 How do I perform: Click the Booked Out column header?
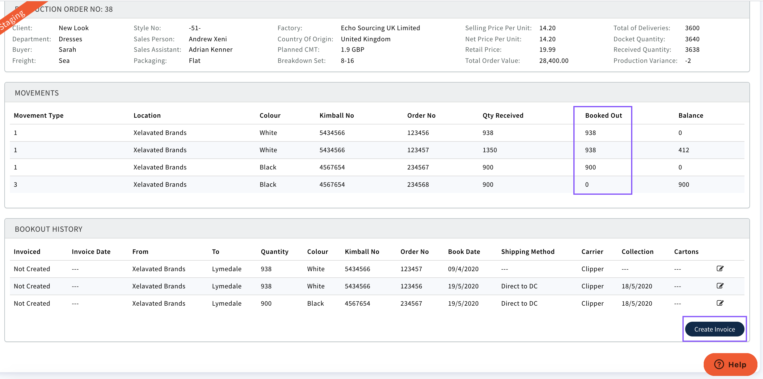tap(603, 116)
